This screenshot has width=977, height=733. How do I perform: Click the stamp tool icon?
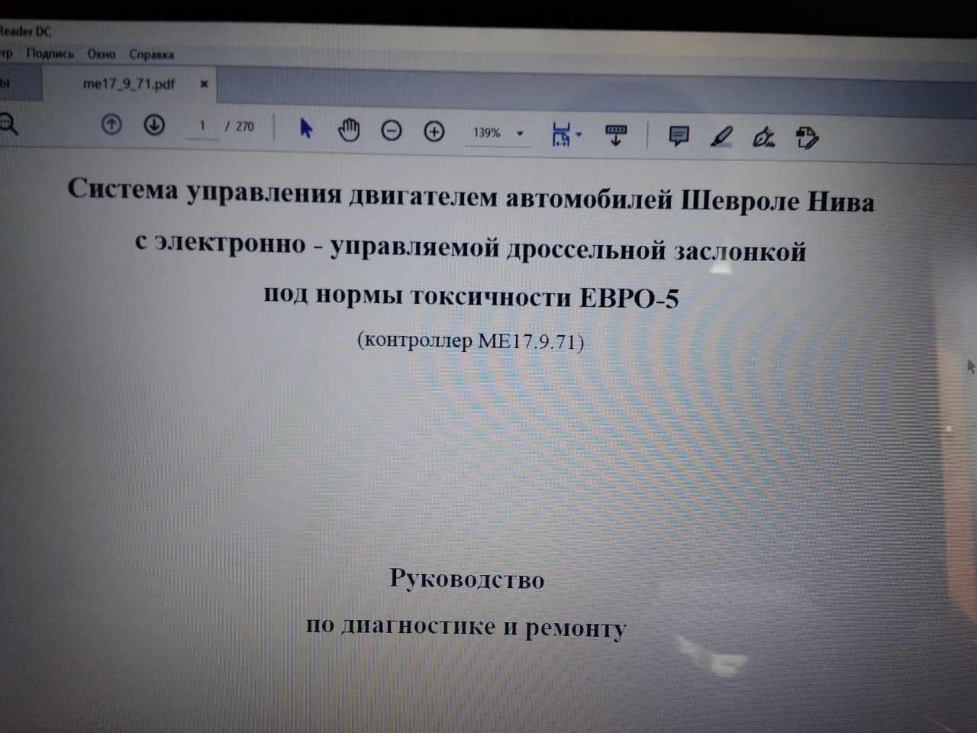click(x=807, y=138)
